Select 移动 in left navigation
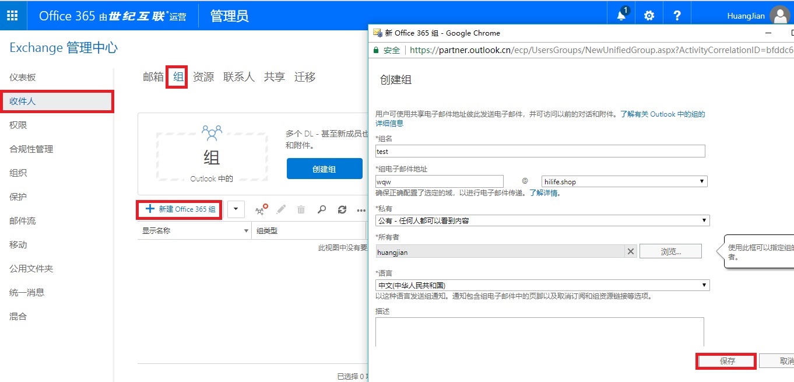The width and height of the screenshot is (794, 382). 18,245
